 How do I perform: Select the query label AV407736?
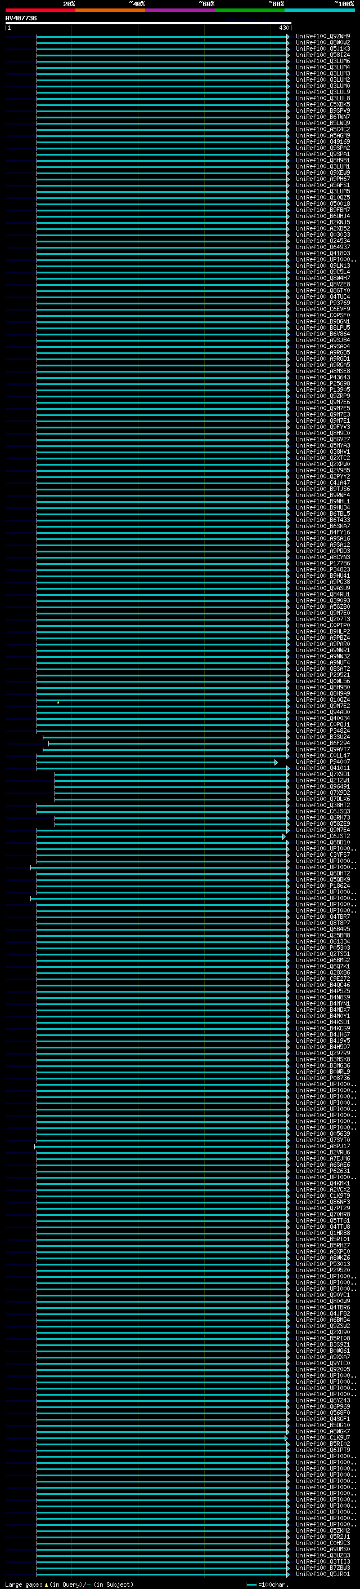tap(21, 19)
